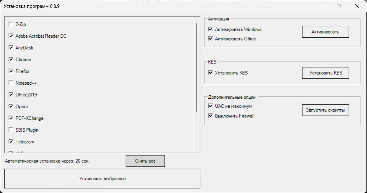The image size is (367, 193).
Task: Check the 7-Zip checkbox
Action: coord(11,24)
